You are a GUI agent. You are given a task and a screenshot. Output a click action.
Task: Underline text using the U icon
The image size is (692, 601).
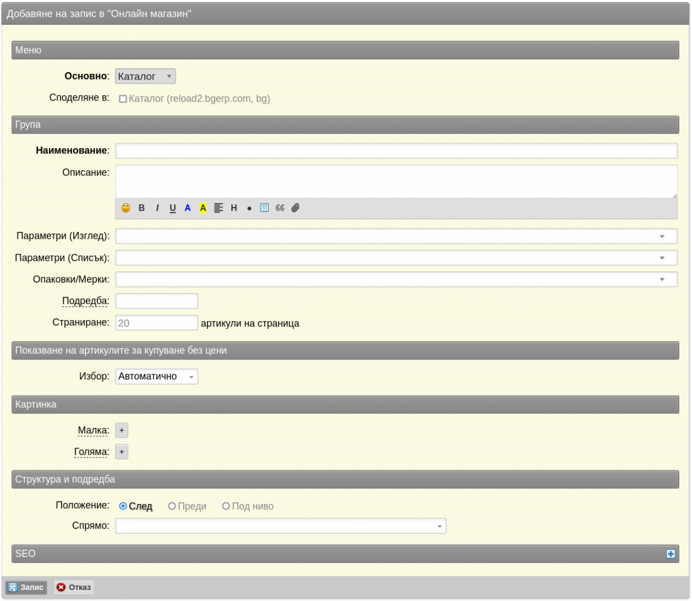click(172, 208)
